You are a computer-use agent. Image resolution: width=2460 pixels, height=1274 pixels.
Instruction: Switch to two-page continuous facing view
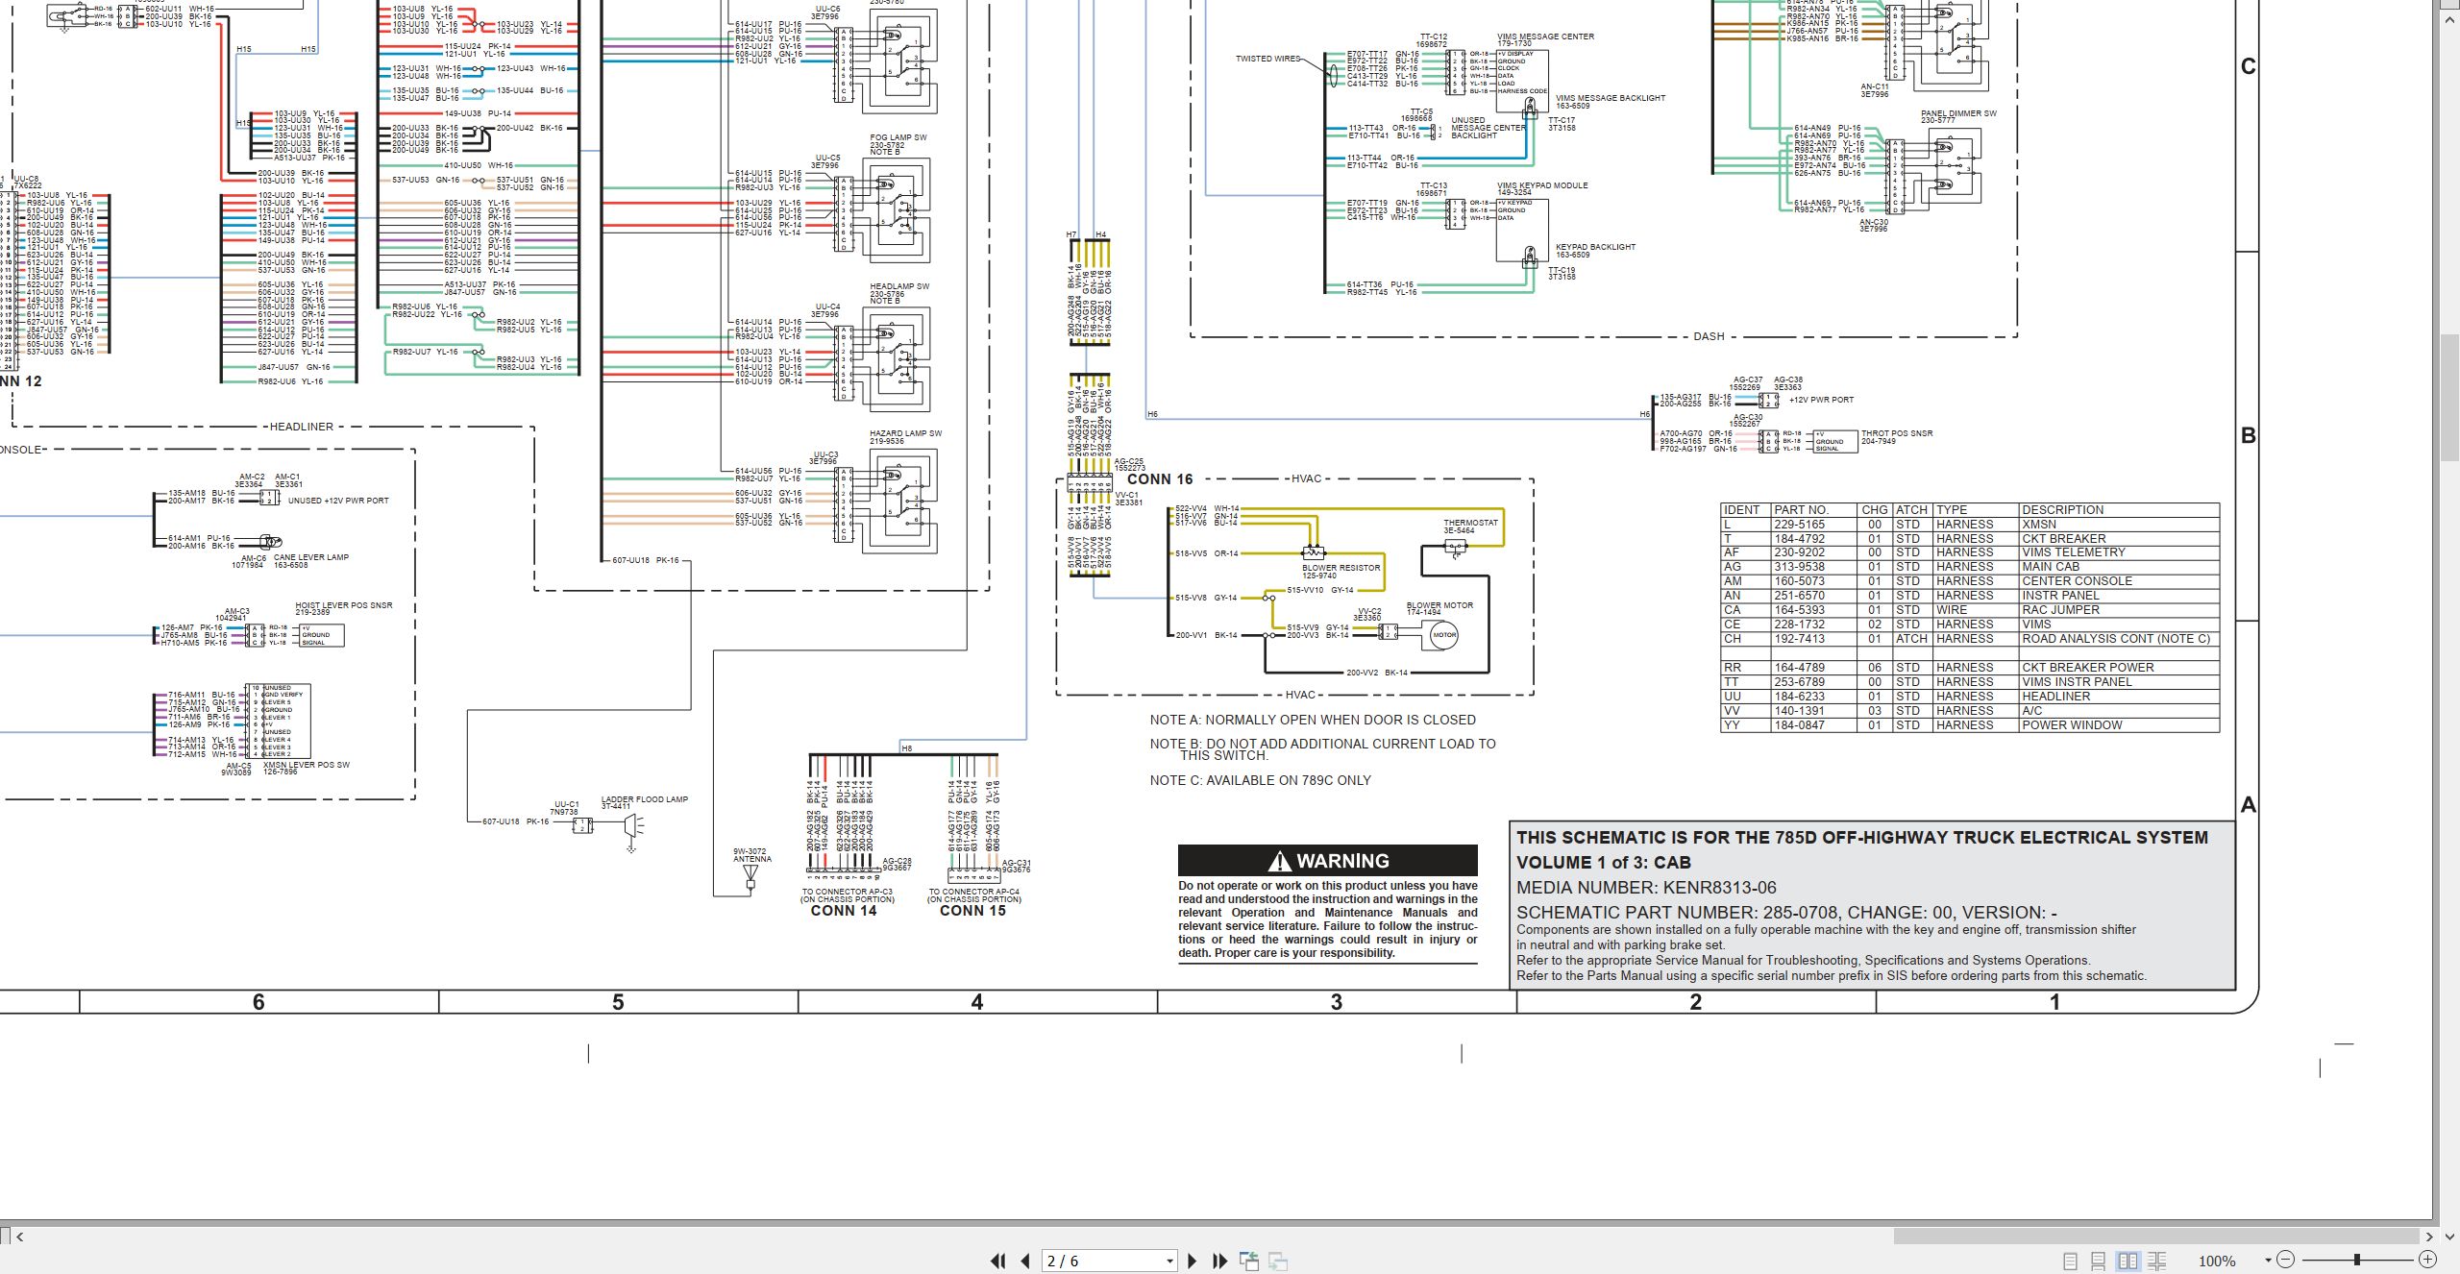(2157, 1261)
